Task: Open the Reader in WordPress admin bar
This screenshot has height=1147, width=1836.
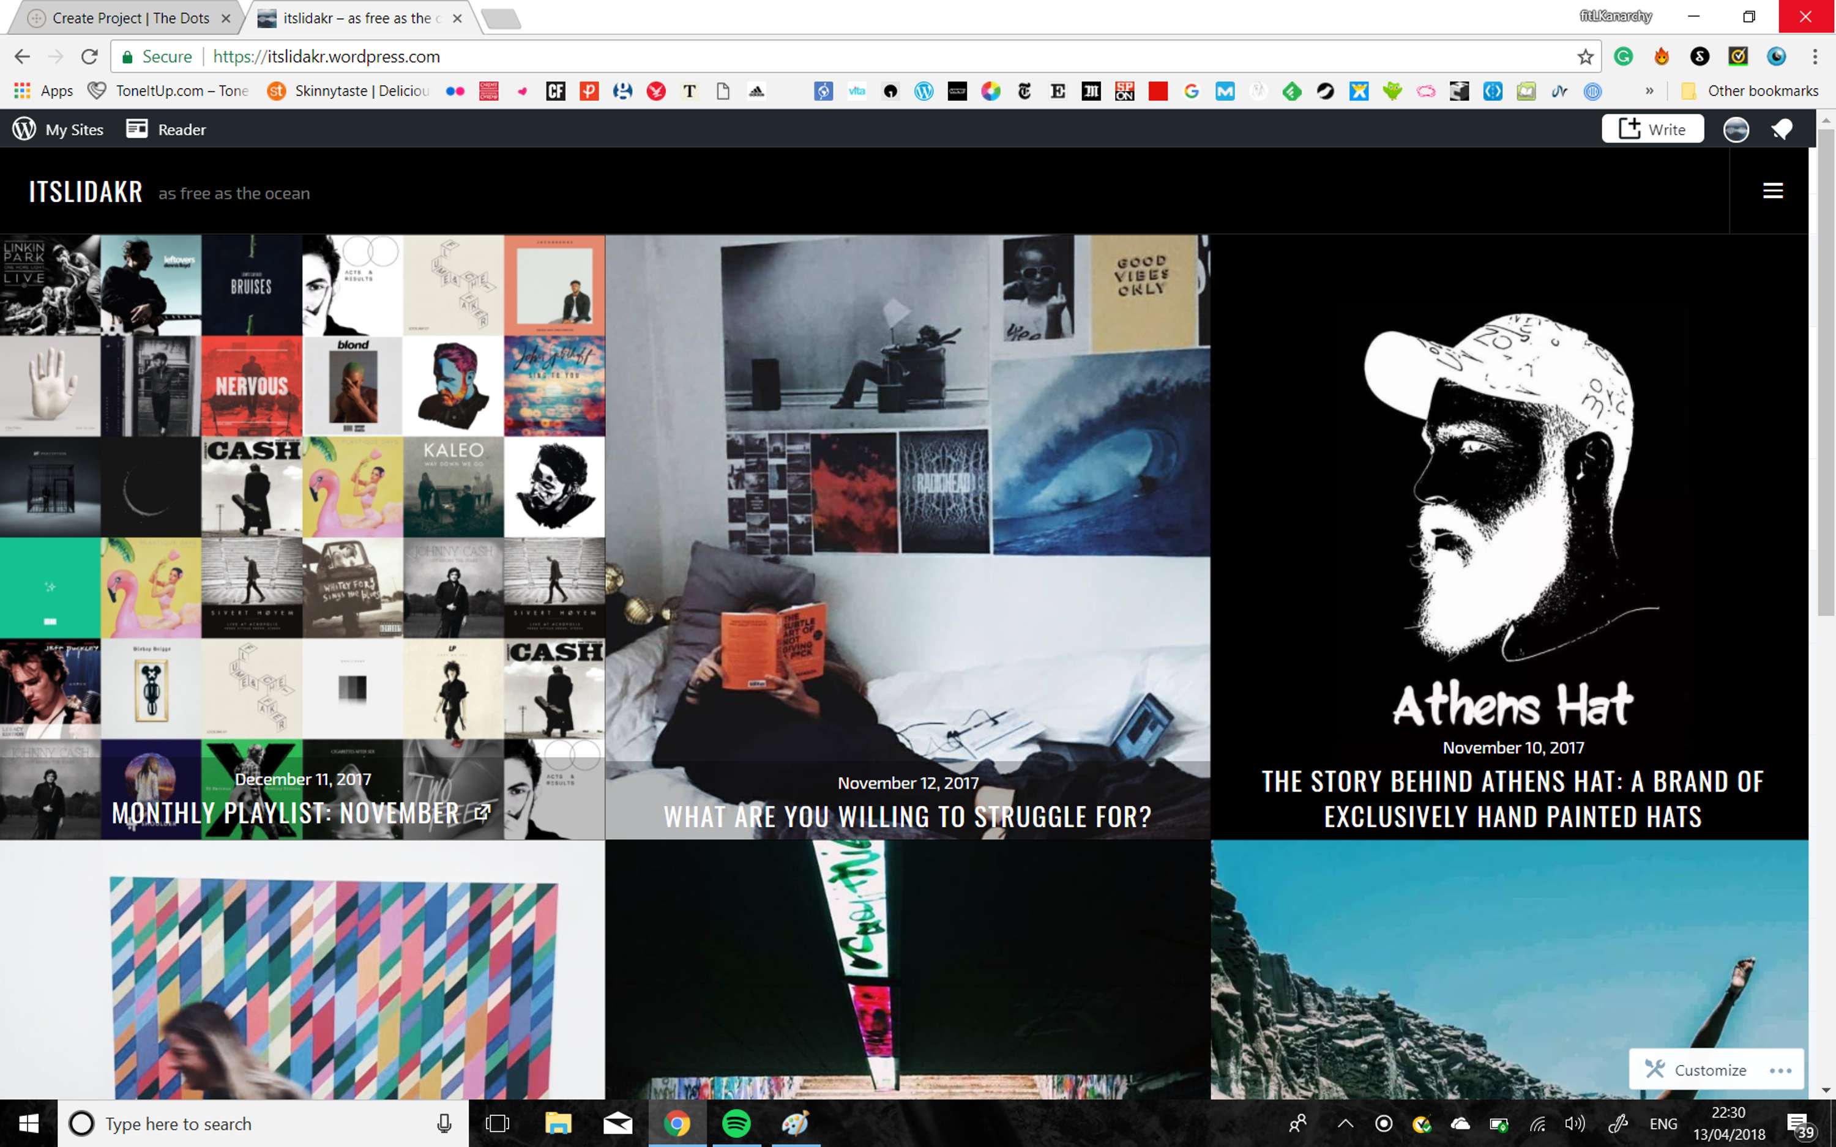Action: pyautogui.click(x=166, y=129)
